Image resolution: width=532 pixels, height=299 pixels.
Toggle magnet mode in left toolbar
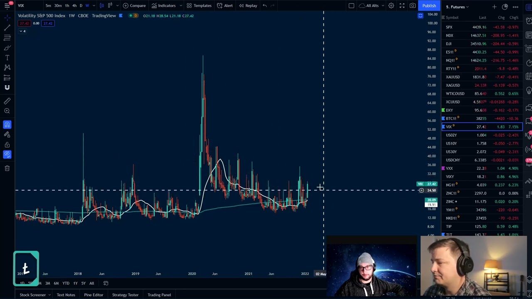click(x=7, y=125)
